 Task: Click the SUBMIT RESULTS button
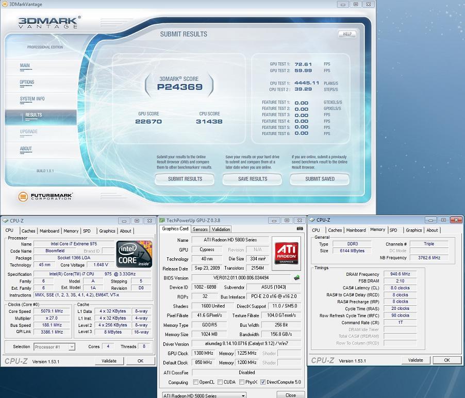[185, 179]
